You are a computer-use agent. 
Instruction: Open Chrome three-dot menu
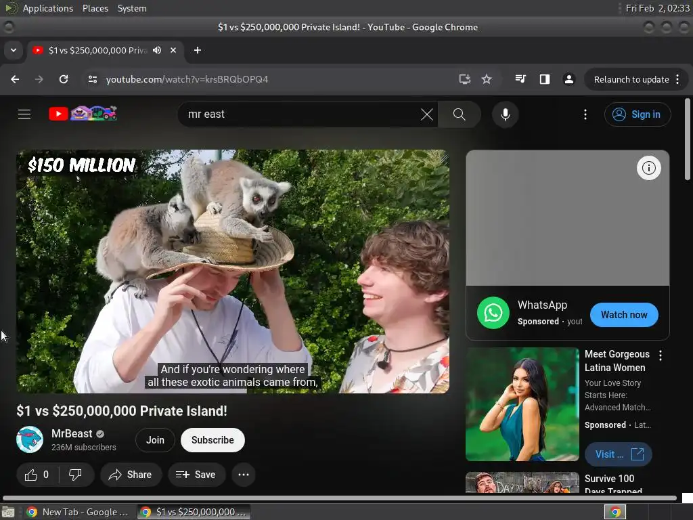(x=677, y=79)
